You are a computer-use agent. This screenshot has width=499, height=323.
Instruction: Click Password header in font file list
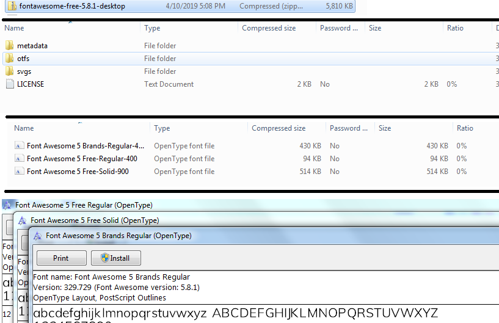(x=349, y=128)
